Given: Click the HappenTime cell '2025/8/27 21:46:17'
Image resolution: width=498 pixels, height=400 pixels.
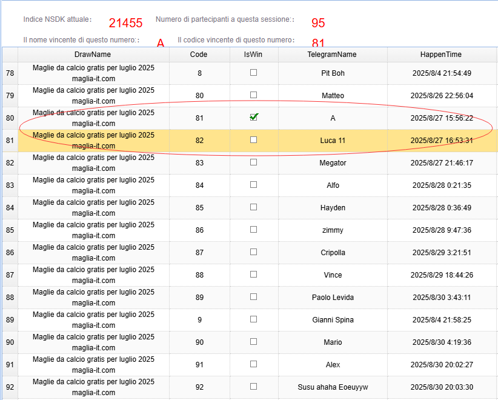Looking at the screenshot, I should [442, 162].
